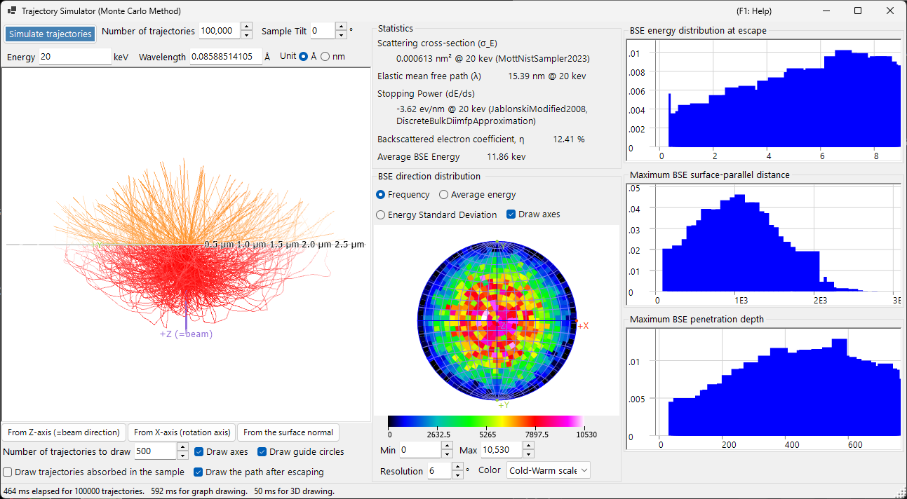Select the nm unit radio button
Image resolution: width=907 pixels, height=499 pixels.
[325, 57]
